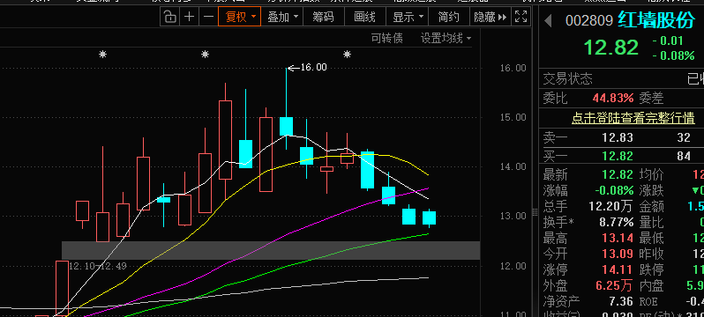
Task: Click the 卖一 price 12.83
Action: (x=618, y=137)
